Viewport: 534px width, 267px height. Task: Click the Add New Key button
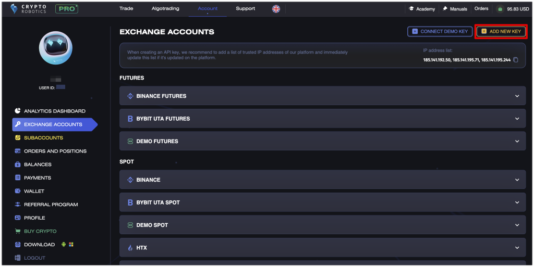[x=501, y=31]
